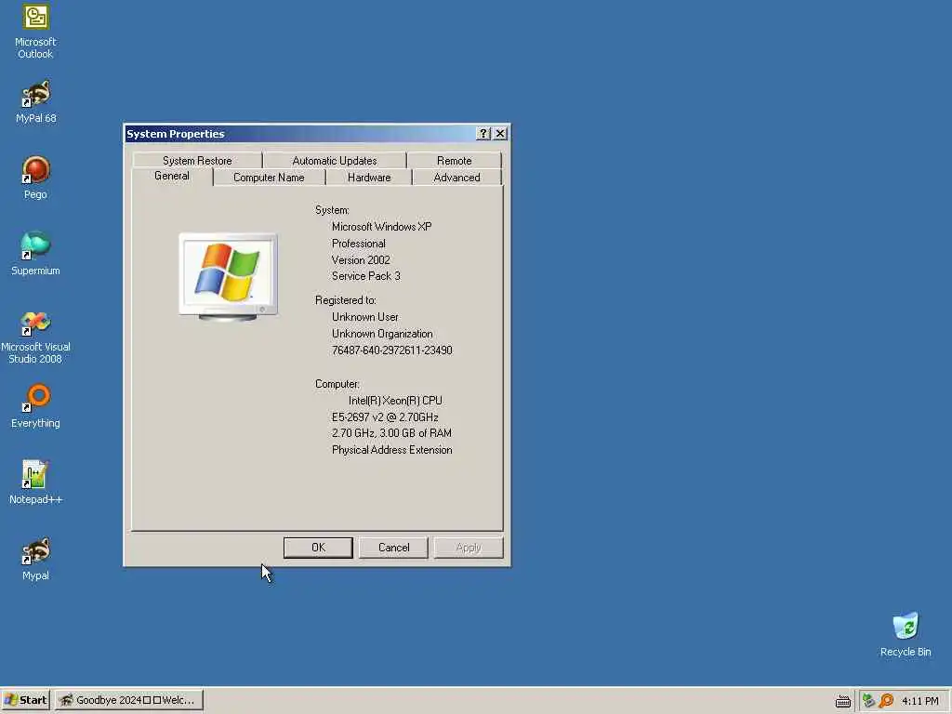Switch to the Automatic Updates tab
The image size is (952, 714).
click(x=335, y=160)
